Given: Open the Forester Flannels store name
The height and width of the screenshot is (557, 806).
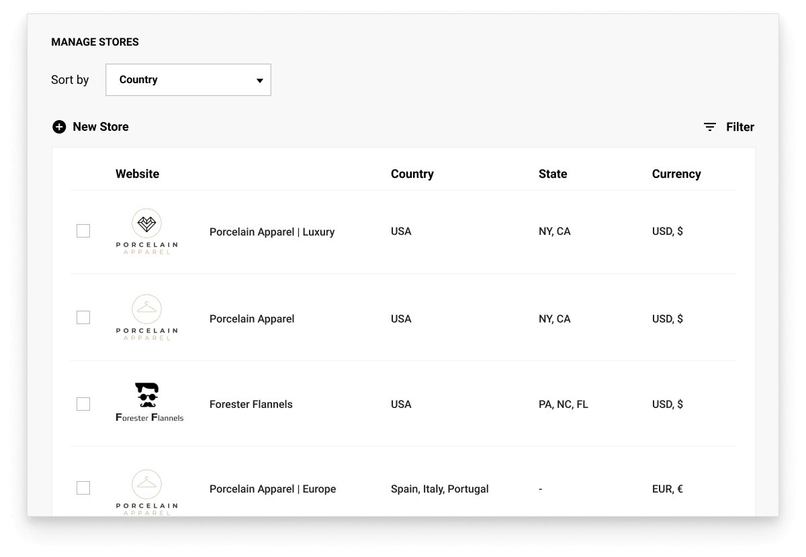Looking at the screenshot, I should (251, 404).
